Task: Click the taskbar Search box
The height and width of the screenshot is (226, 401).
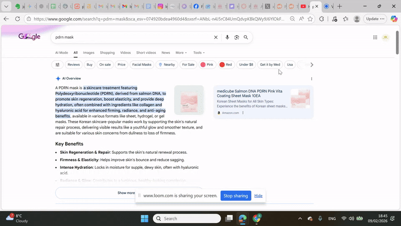Action: (x=187, y=218)
